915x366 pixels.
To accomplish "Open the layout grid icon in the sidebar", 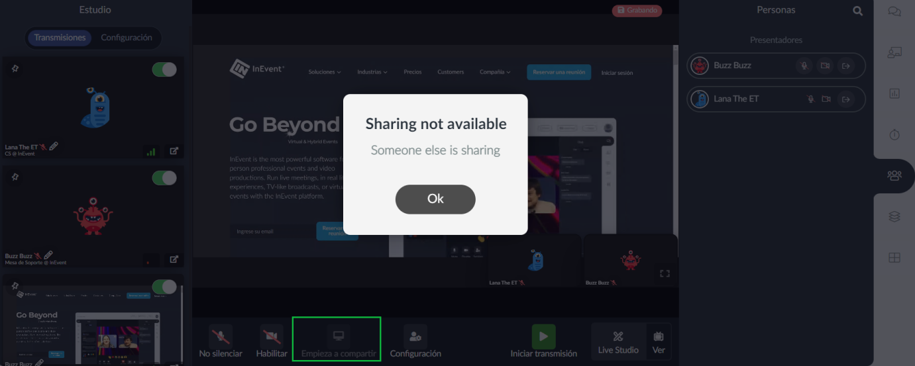I will pyautogui.click(x=894, y=258).
